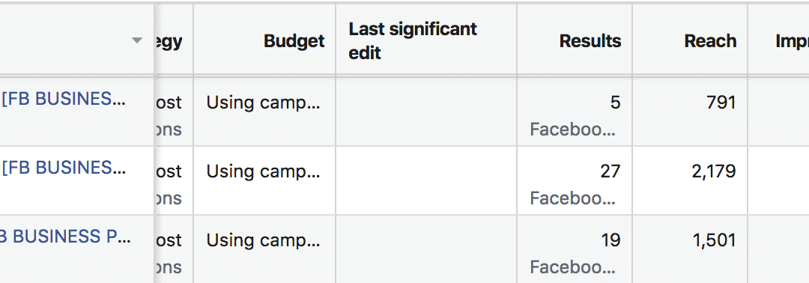
Task: Select the results value 19
Action: coord(610,240)
